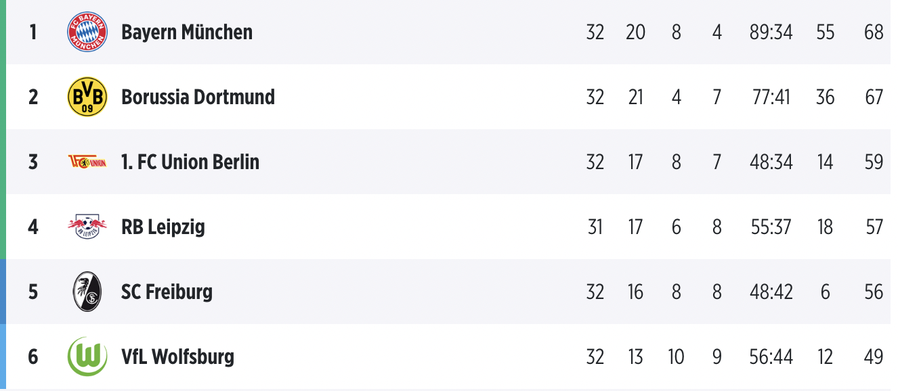
Task: Select Wolfsburg's 49 points value
Action: tap(874, 356)
